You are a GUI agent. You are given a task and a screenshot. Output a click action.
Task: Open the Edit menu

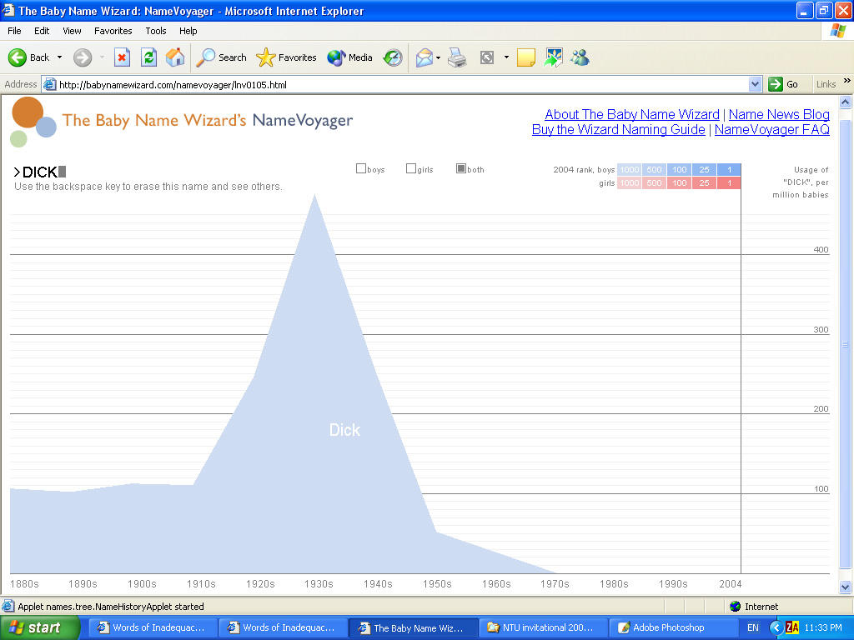42,31
